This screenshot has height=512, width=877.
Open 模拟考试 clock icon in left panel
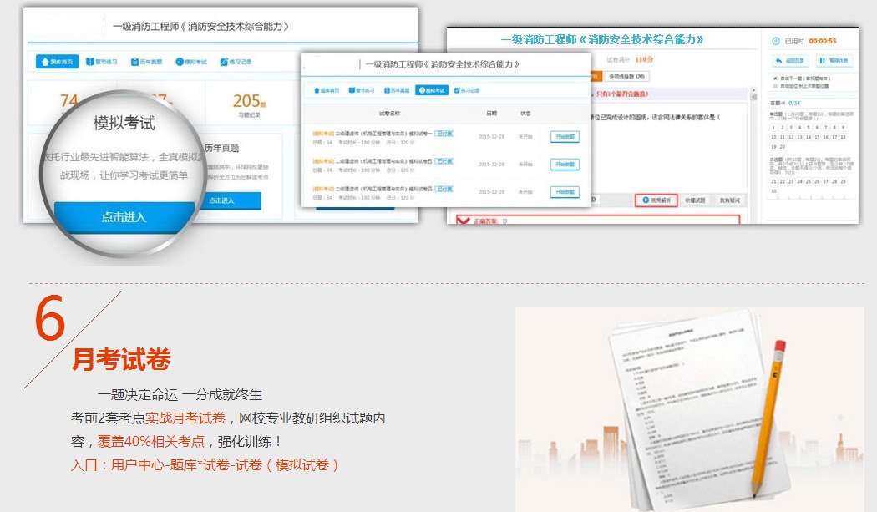tap(180, 62)
